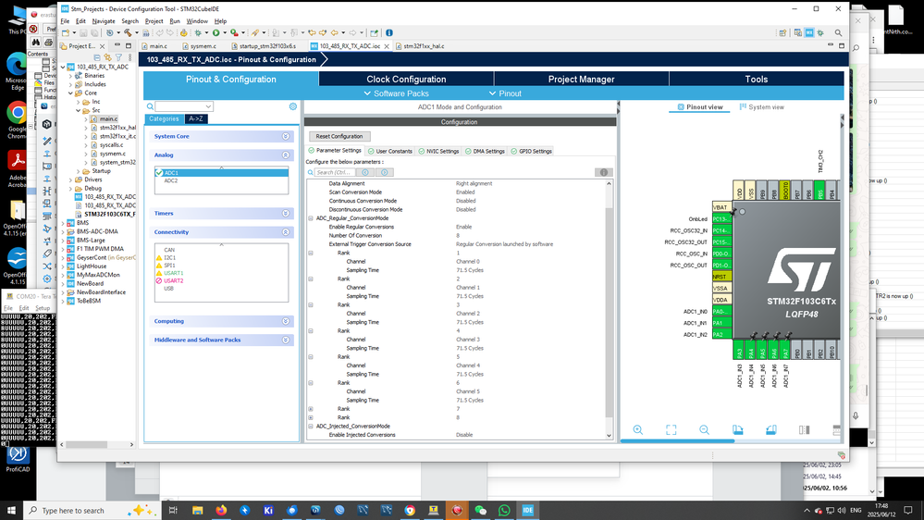Click the Run (green play) toolbar icon

pyautogui.click(x=216, y=33)
